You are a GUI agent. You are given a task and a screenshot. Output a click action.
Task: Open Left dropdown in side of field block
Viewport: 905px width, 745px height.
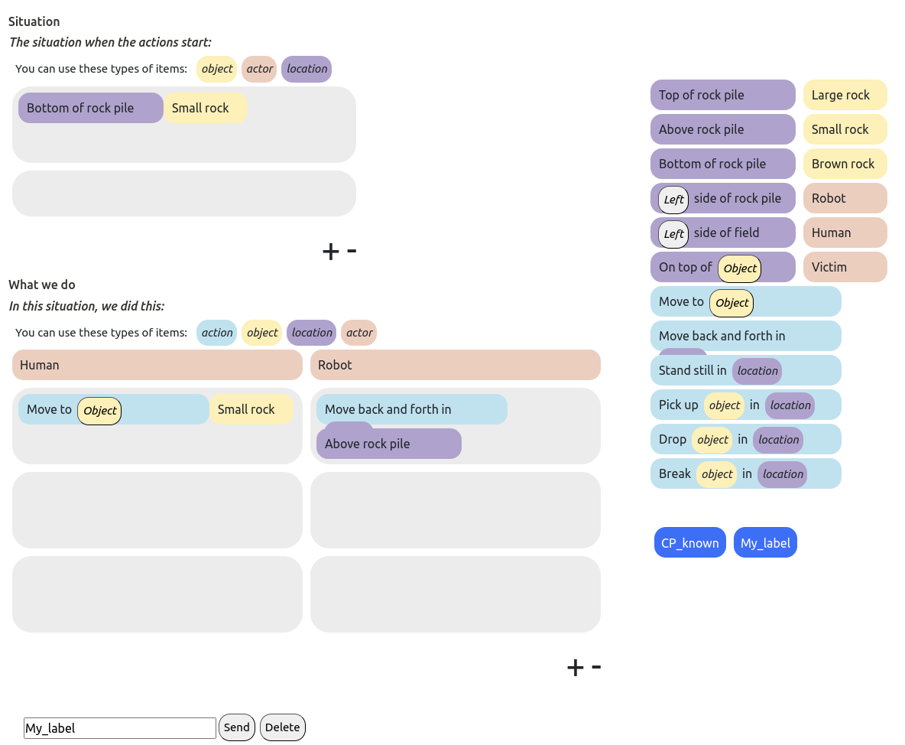[x=673, y=234]
